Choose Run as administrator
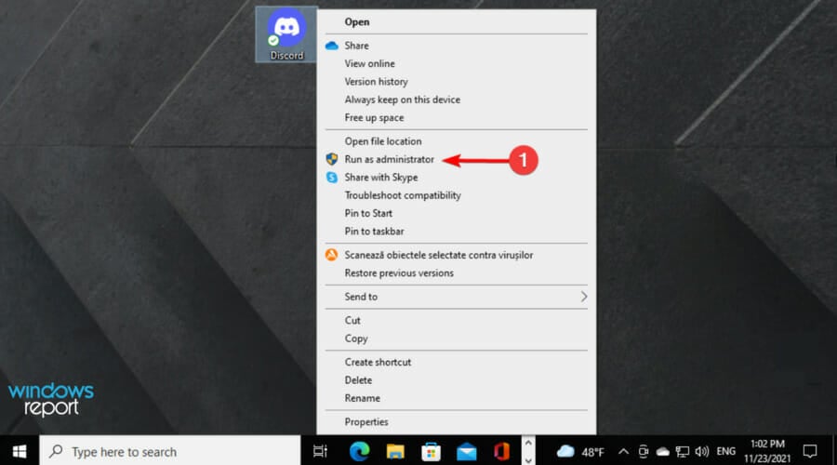Viewport: 837px width, 465px height. 389,159
